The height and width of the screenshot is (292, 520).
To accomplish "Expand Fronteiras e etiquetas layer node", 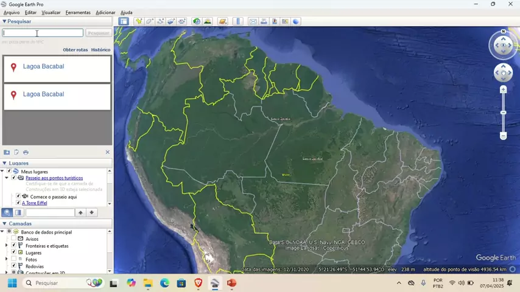I will coord(6,246).
